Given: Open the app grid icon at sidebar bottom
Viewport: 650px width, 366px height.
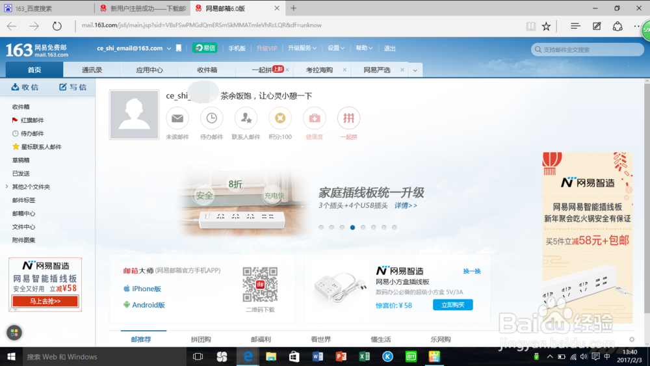Looking at the screenshot, I should pyautogui.click(x=14, y=332).
